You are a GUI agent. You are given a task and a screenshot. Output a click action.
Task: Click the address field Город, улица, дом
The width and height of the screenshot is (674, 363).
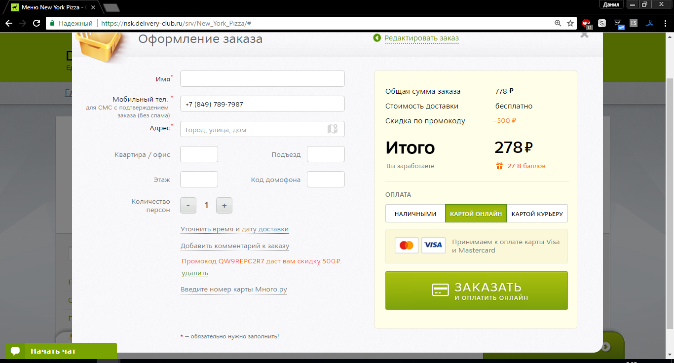pos(262,129)
